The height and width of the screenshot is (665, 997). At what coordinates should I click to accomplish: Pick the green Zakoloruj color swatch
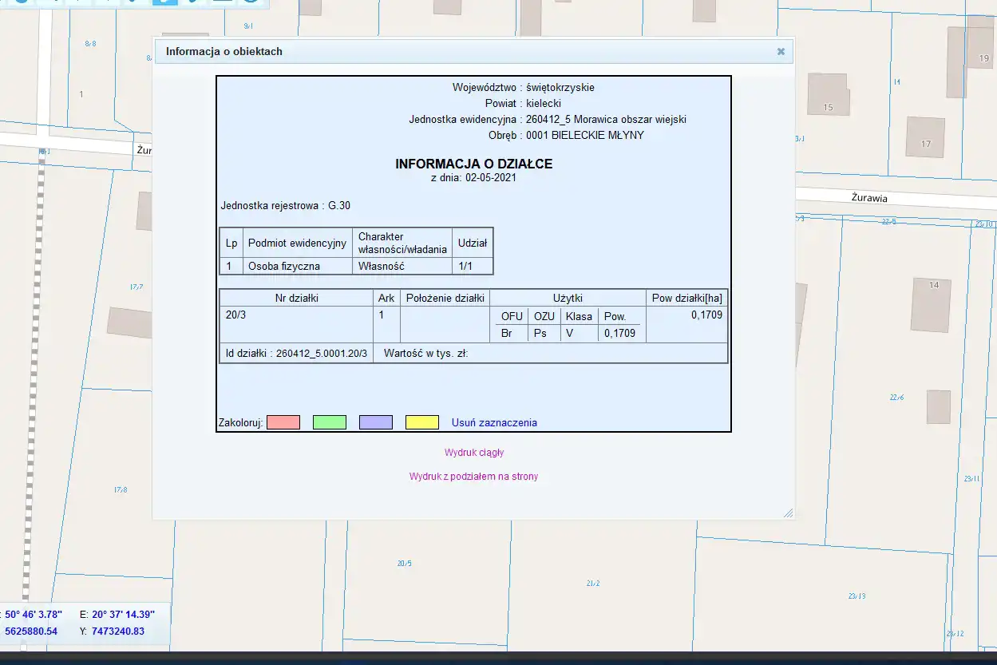point(330,422)
